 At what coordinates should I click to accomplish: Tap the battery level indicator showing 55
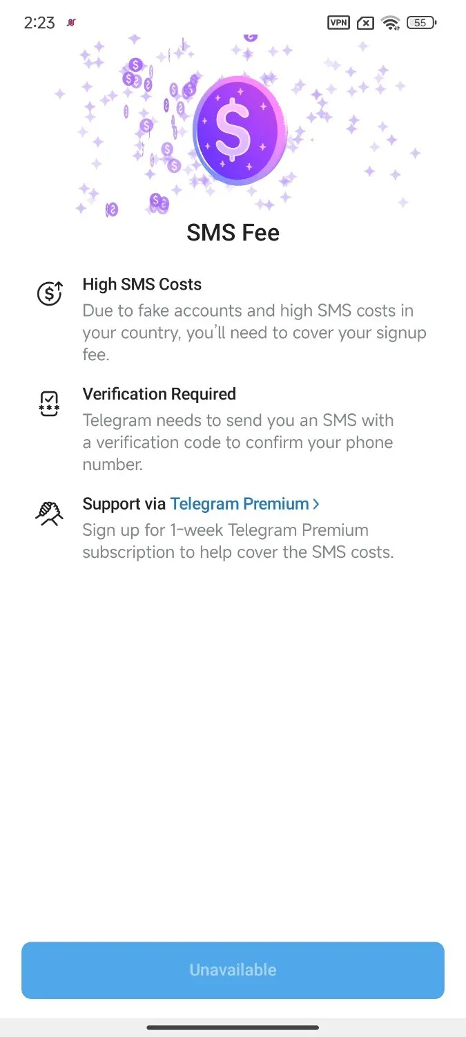(x=421, y=23)
